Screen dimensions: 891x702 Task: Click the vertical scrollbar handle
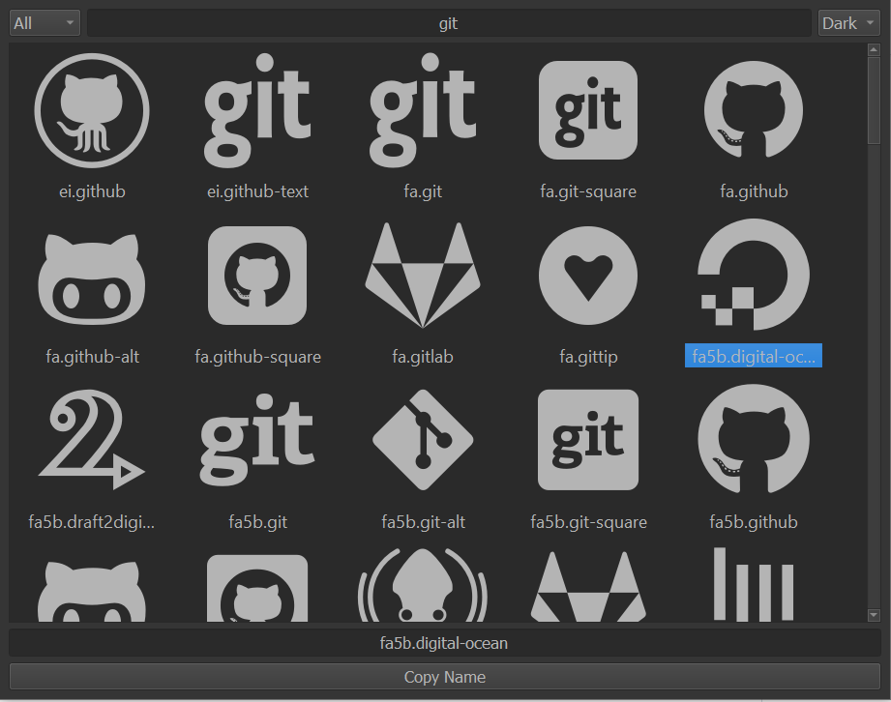tap(874, 100)
